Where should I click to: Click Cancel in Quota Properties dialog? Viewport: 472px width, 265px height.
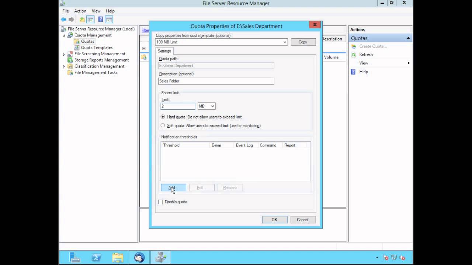(x=303, y=220)
